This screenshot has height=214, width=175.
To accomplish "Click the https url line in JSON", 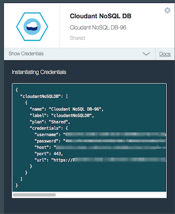I will click(100, 160).
